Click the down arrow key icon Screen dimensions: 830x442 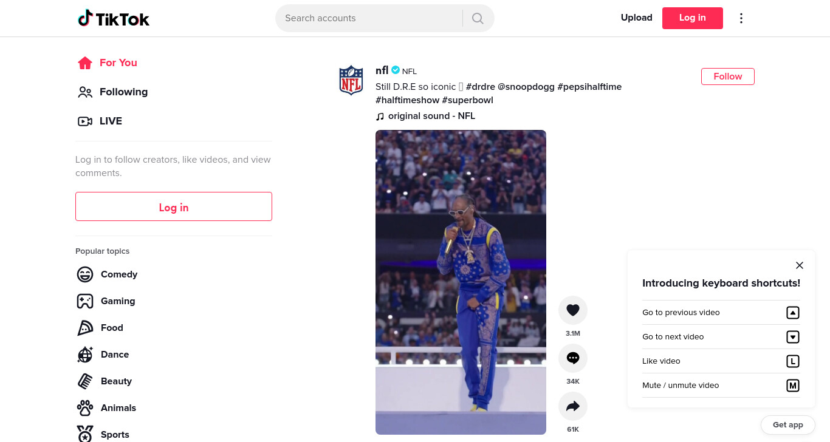pyautogui.click(x=792, y=337)
